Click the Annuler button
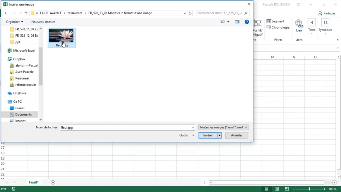This screenshot has width=341, height=192. point(236,135)
